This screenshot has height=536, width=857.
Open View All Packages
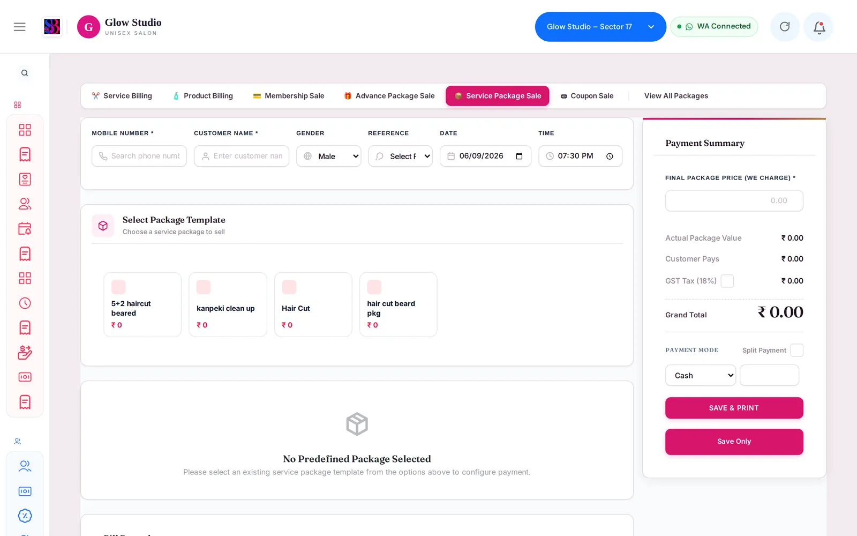(x=676, y=96)
